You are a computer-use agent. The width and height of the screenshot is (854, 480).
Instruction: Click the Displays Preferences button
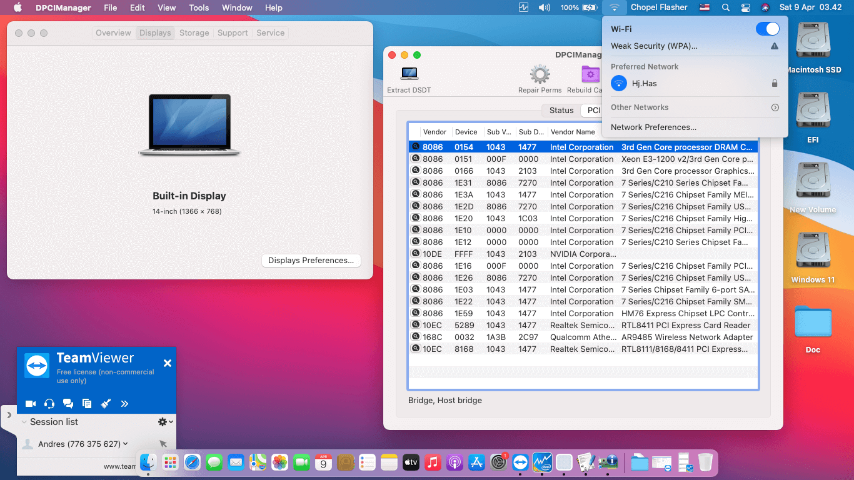pyautogui.click(x=311, y=261)
